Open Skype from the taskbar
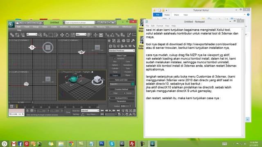The width and height of the screenshot is (262, 147). click(x=112, y=144)
